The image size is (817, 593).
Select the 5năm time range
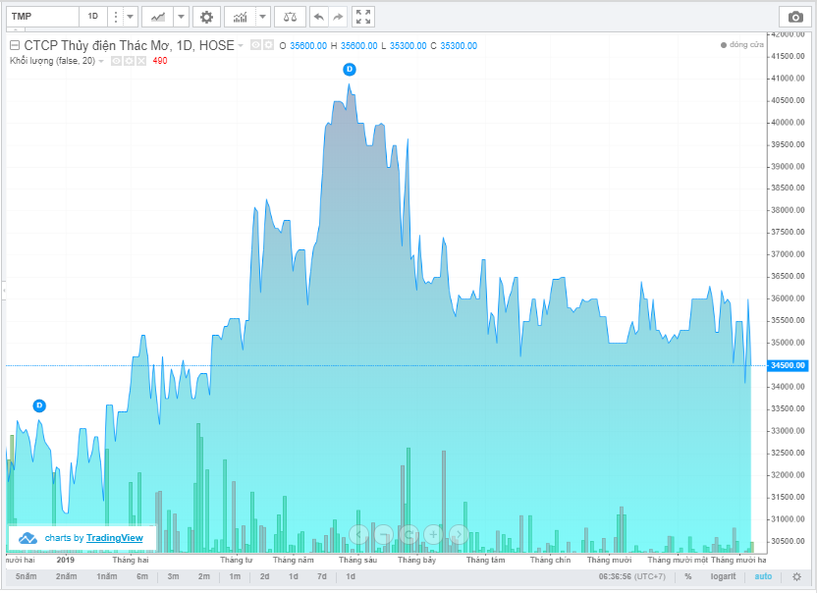click(27, 576)
